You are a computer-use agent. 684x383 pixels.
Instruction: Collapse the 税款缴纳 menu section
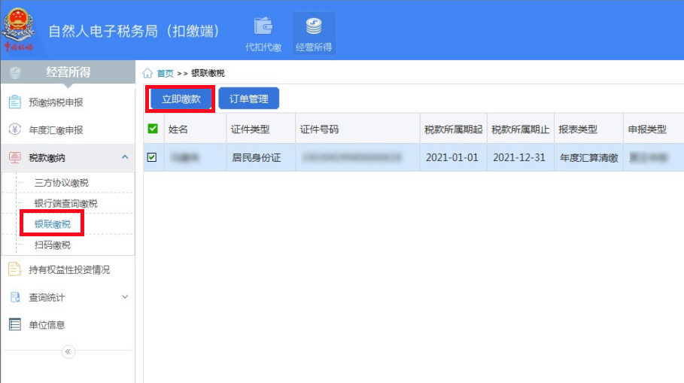click(124, 157)
